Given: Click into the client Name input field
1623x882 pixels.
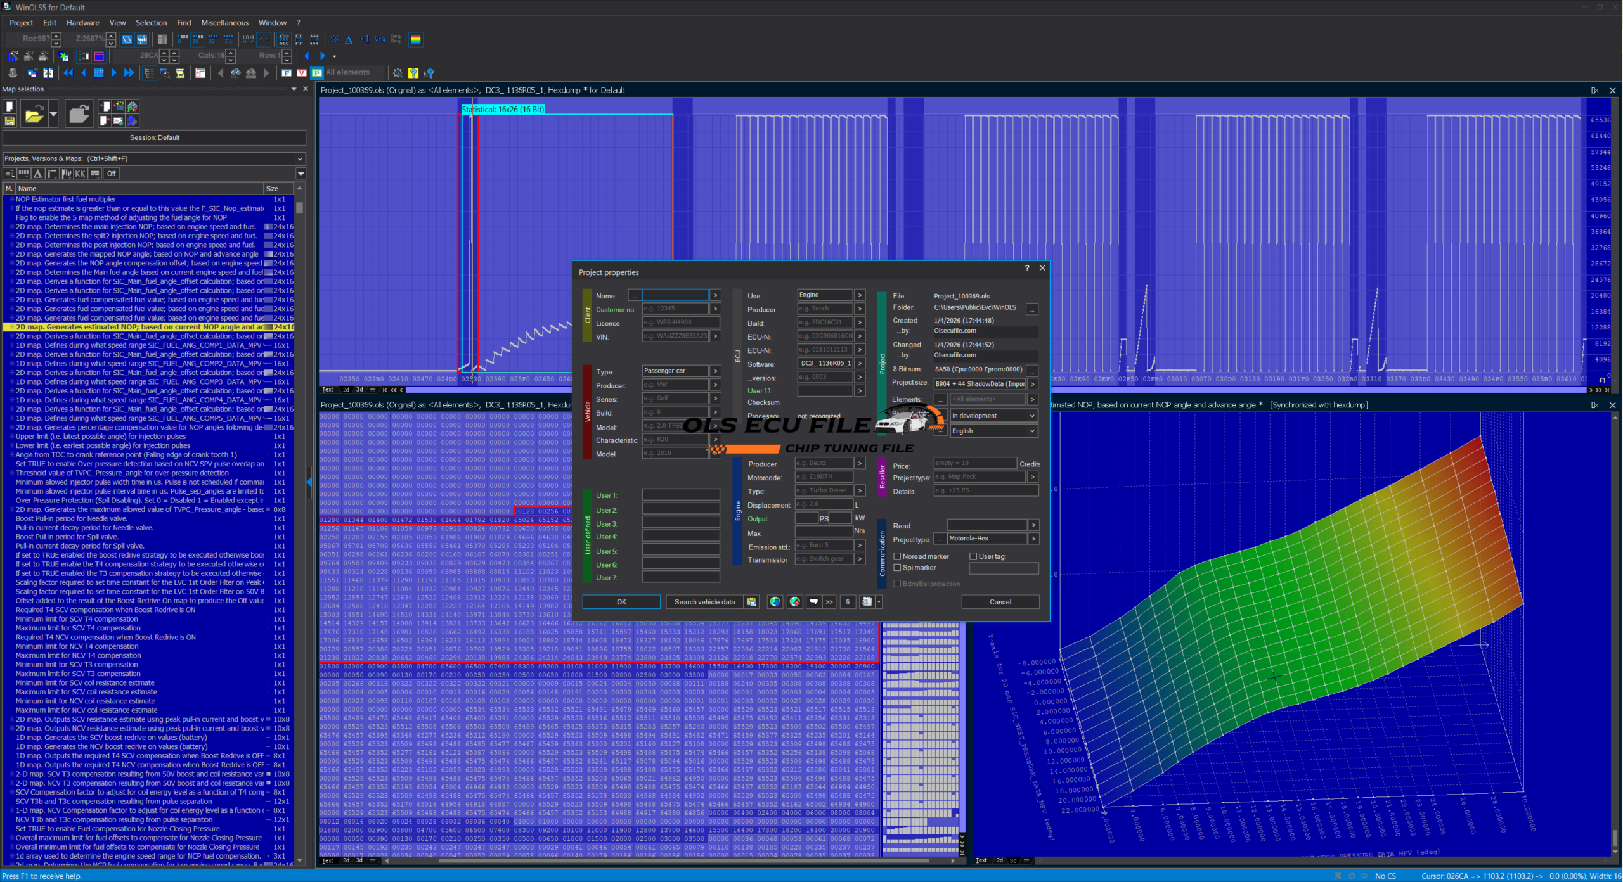Looking at the screenshot, I should click(x=675, y=295).
